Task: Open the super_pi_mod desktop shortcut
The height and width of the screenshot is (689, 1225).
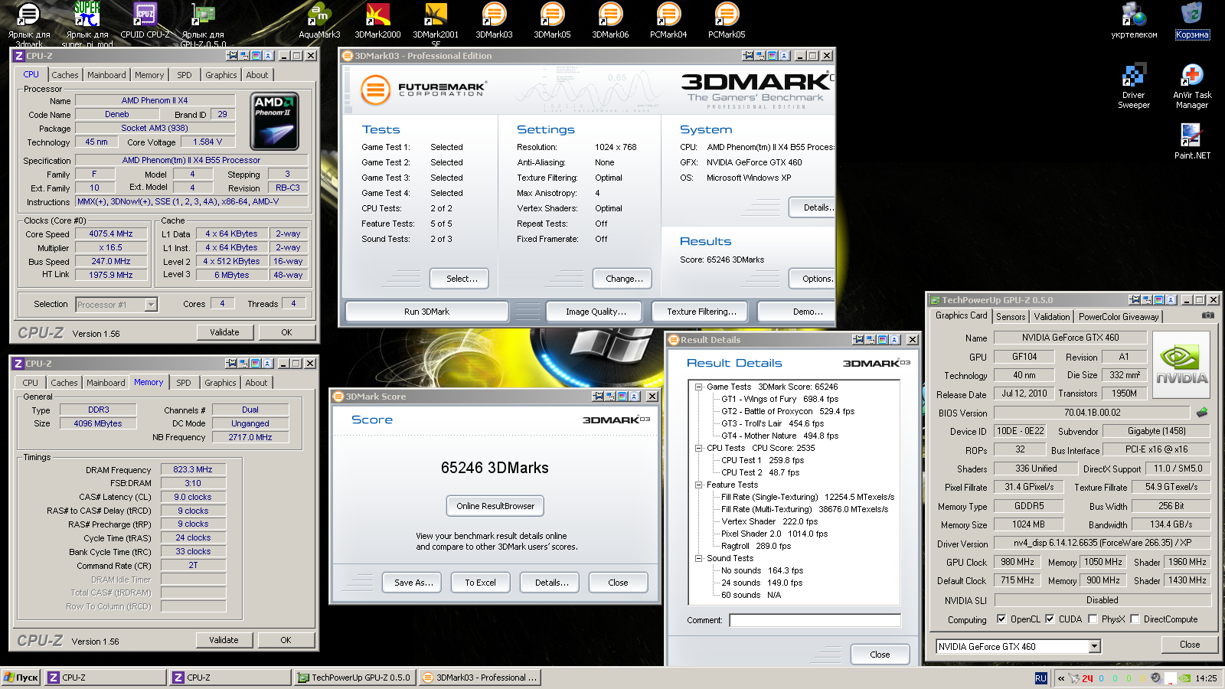Action: click(x=87, y=24)
